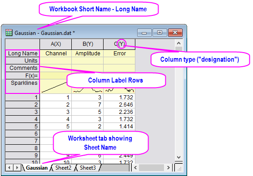Click Amplitude cell with value 2 in row 5
253x176 pixels.
click(x=88, y=127)
